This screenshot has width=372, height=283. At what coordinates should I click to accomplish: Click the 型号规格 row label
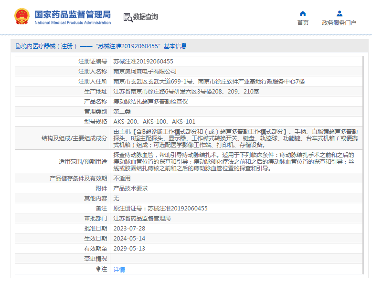tap(96, 122)
